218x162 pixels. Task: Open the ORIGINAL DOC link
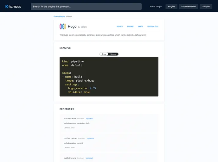[153, 26]
